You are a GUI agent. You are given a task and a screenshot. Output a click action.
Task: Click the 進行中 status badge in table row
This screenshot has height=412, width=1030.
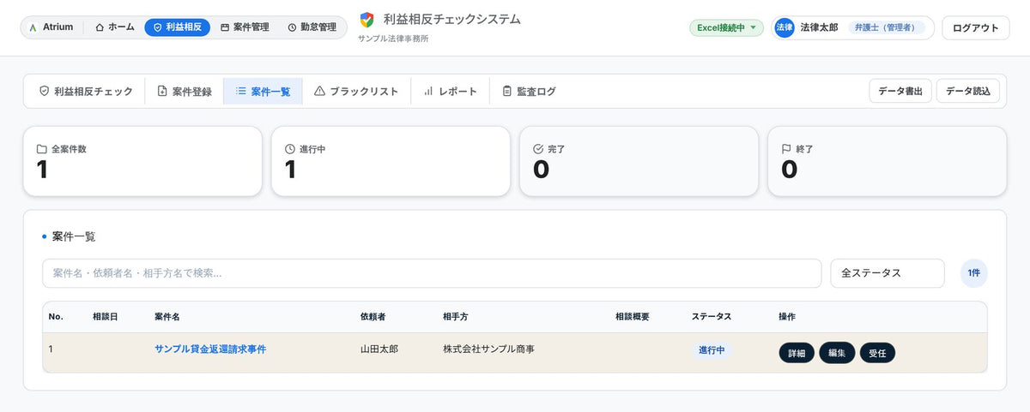click(x=712, y=350)
